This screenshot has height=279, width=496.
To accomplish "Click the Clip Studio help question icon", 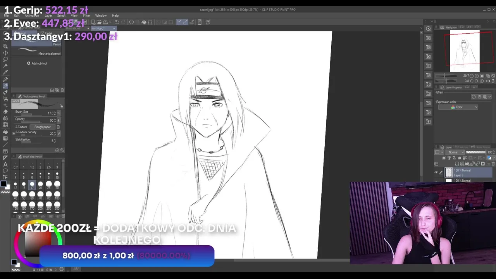I will tap(208, 22).
